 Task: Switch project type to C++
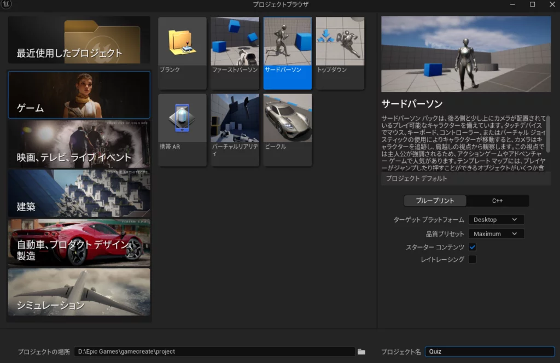tap(497, 201)
